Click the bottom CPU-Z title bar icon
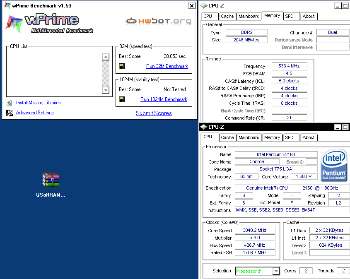This screenshot has height=279, width=350. [x=204, y=127]
